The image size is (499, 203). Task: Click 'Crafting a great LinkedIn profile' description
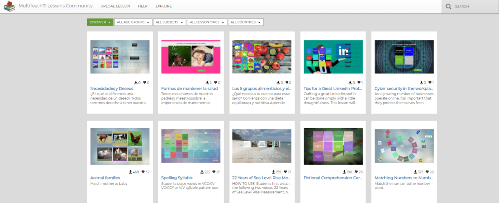click(331, 98)
